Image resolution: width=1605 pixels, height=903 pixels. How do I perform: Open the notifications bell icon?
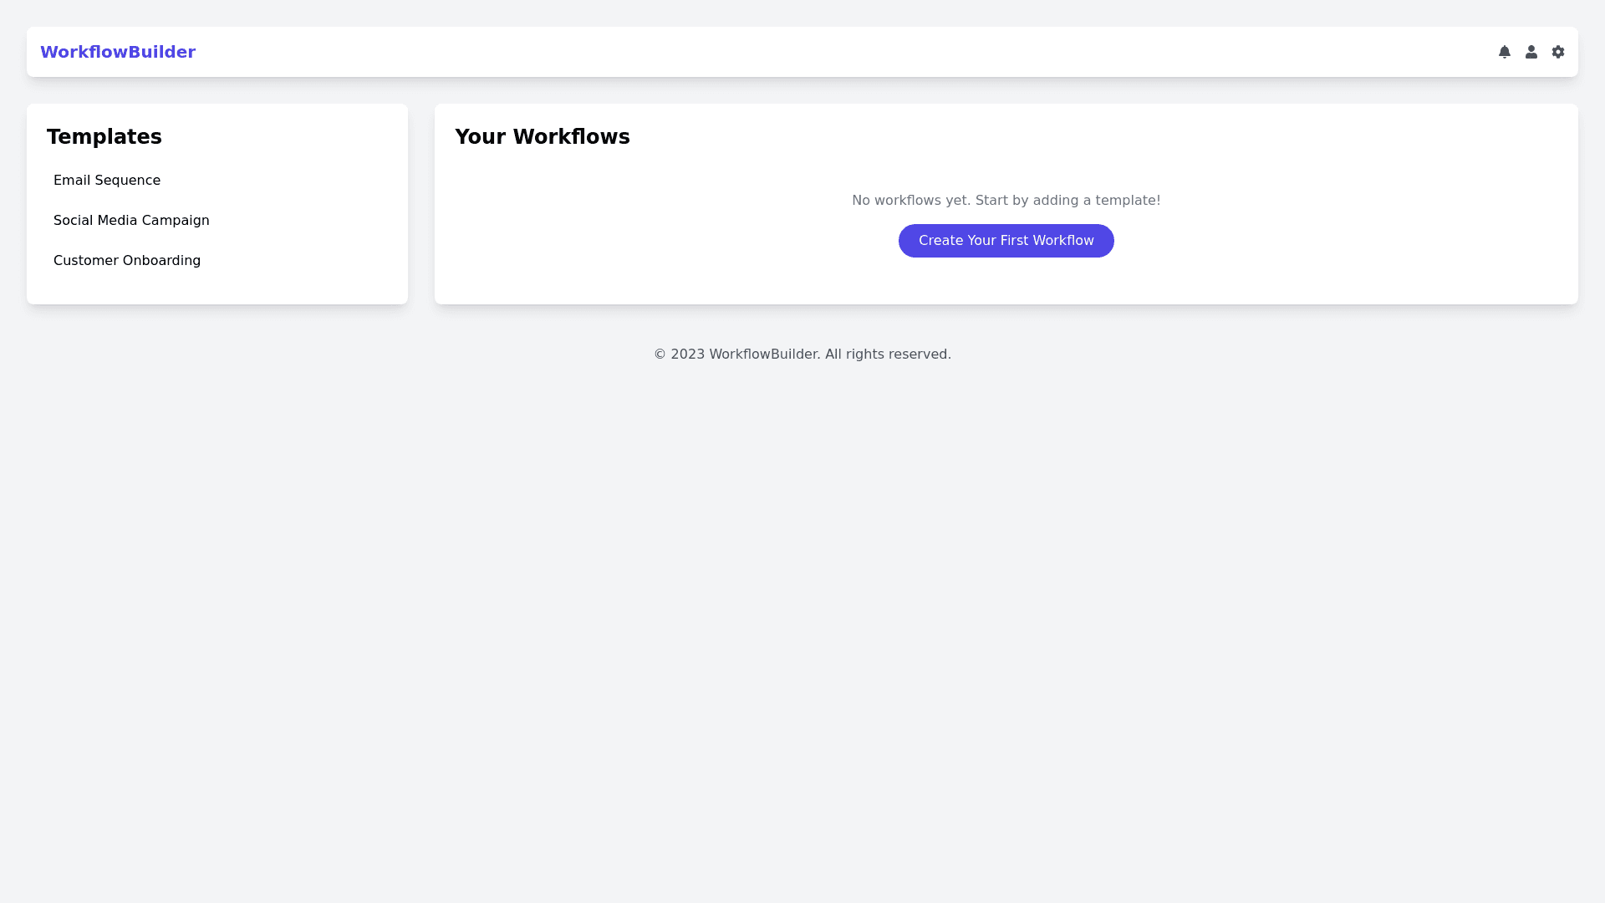click(1504, 52)
